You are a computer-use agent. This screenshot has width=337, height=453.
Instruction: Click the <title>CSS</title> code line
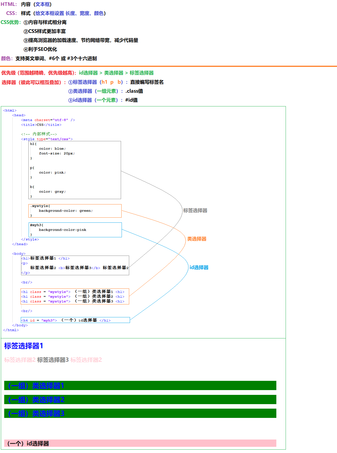[41, 125]
